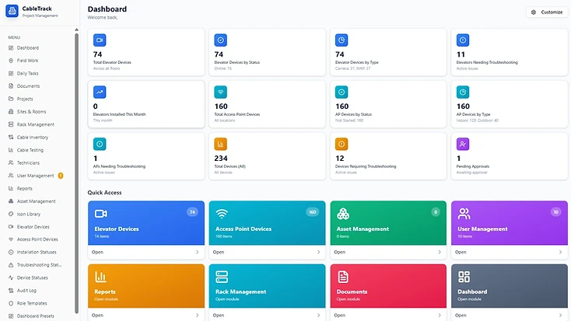571x321 pixels.
Task: Go to Field Work in sidebar
Action: [27, 61]
